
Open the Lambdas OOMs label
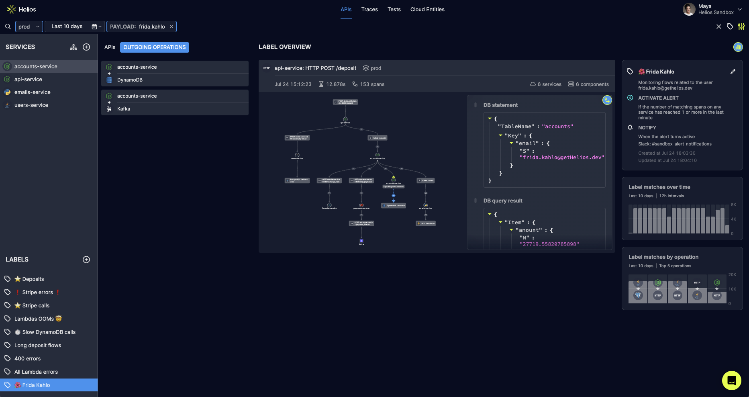pyautogui.click(x=49, y=319)
